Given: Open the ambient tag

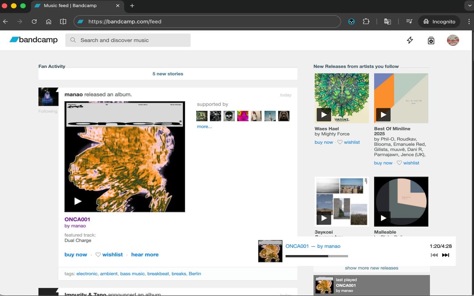Looking at the screenshot, I should 109,274.
